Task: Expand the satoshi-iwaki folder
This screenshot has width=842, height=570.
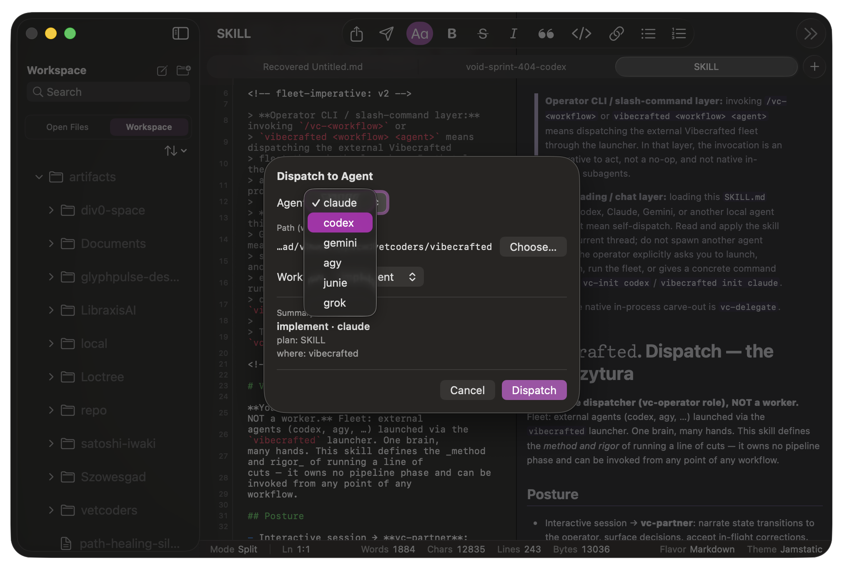Action: tap(51, 444)
